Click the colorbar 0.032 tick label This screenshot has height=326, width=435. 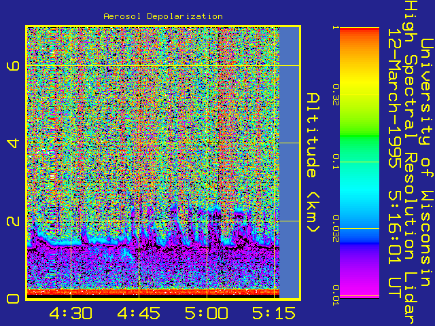pos(336,229)
